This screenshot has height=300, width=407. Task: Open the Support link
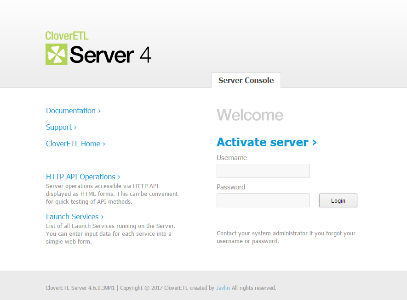[x=61, y=128]
